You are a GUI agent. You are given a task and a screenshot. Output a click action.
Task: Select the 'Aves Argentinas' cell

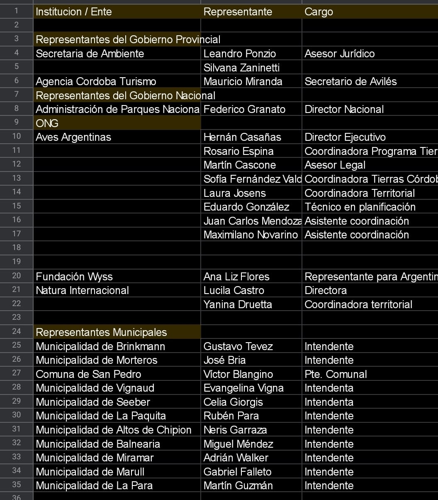pyautogui.click(x=117, y=137)
